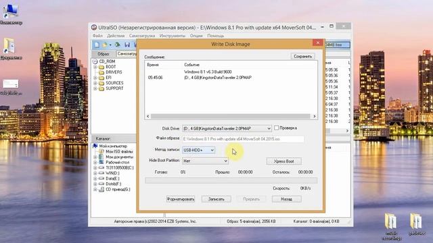This screenshot has height=243, width=433.
Task: Select Мой компьютер in catalog tree
Action: [113, 146]
